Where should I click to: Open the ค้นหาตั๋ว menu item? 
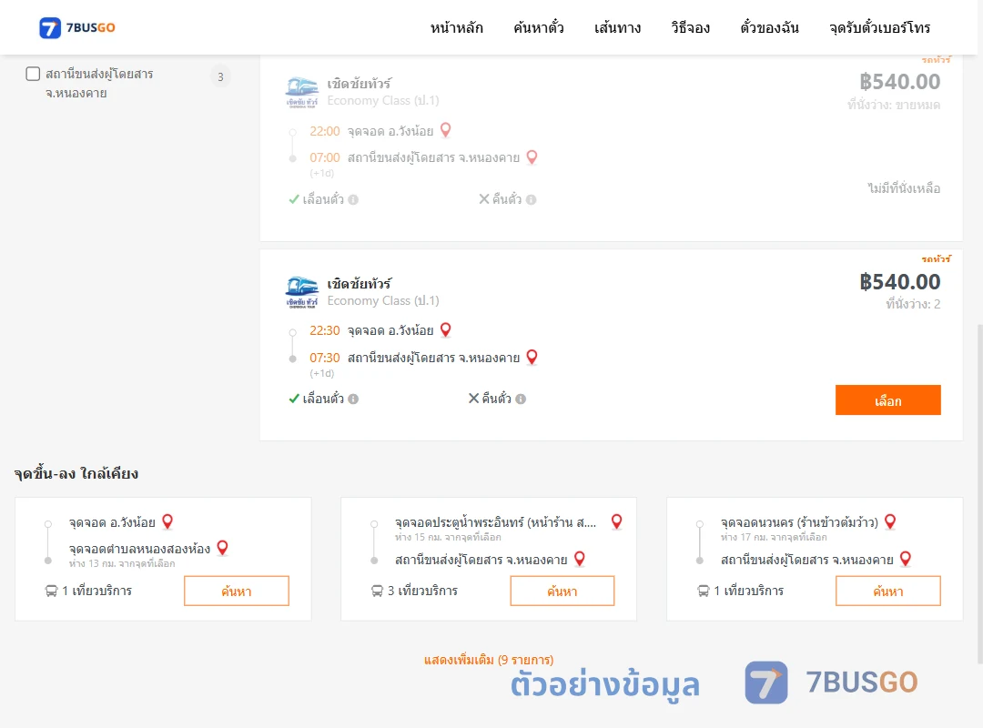click(539, 27)
